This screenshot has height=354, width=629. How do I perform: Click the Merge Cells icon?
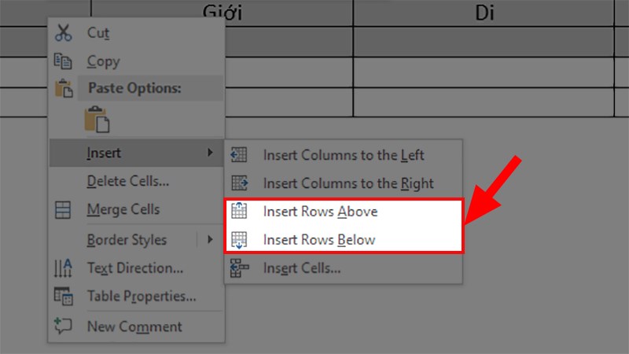point(63,210)
